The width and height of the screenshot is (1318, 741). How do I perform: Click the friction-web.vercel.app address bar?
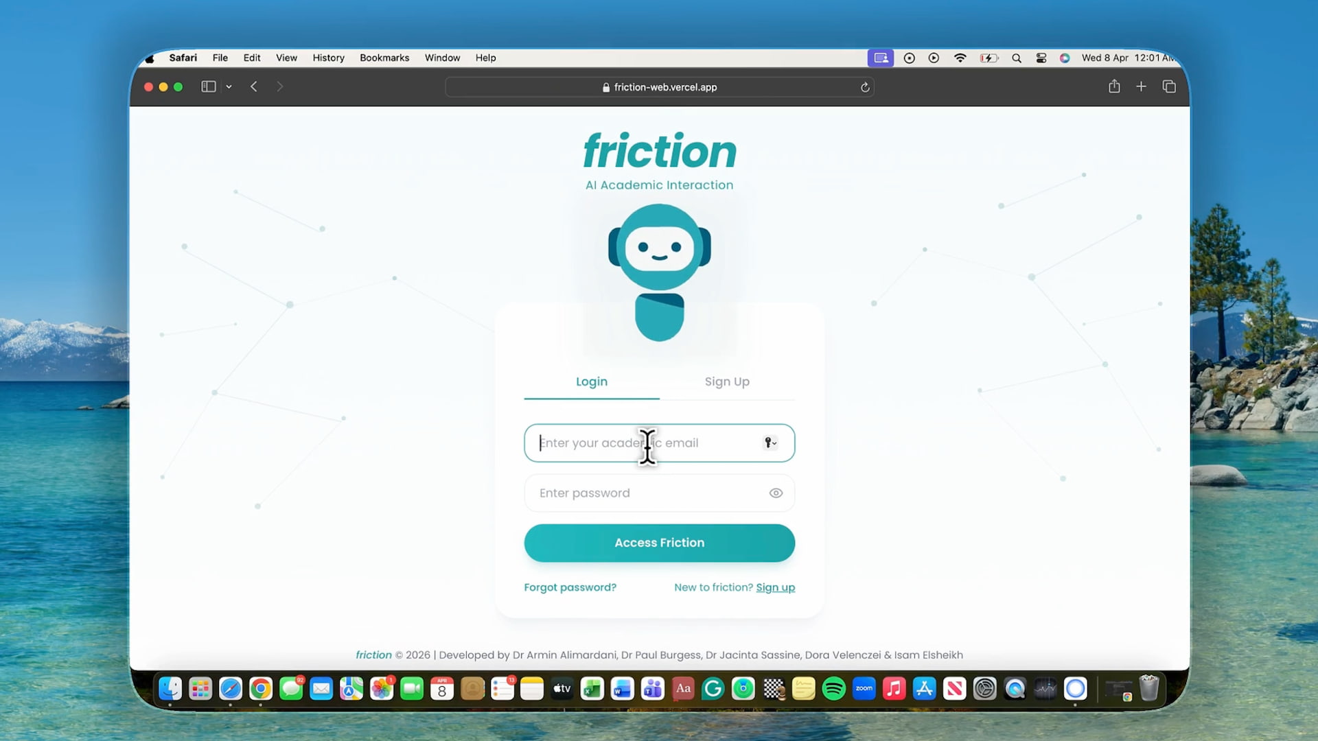click(x=660, y=87)
